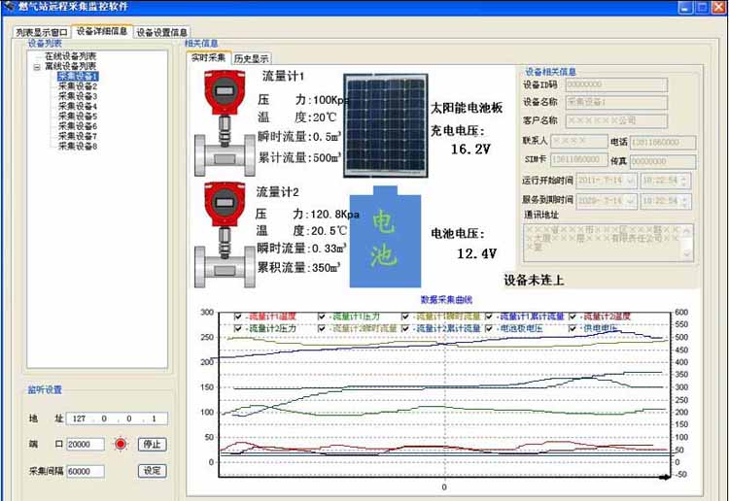Select 采集设备8 in device tree
This screenshot has width=729, height=501.
click(x=78, y=147)
